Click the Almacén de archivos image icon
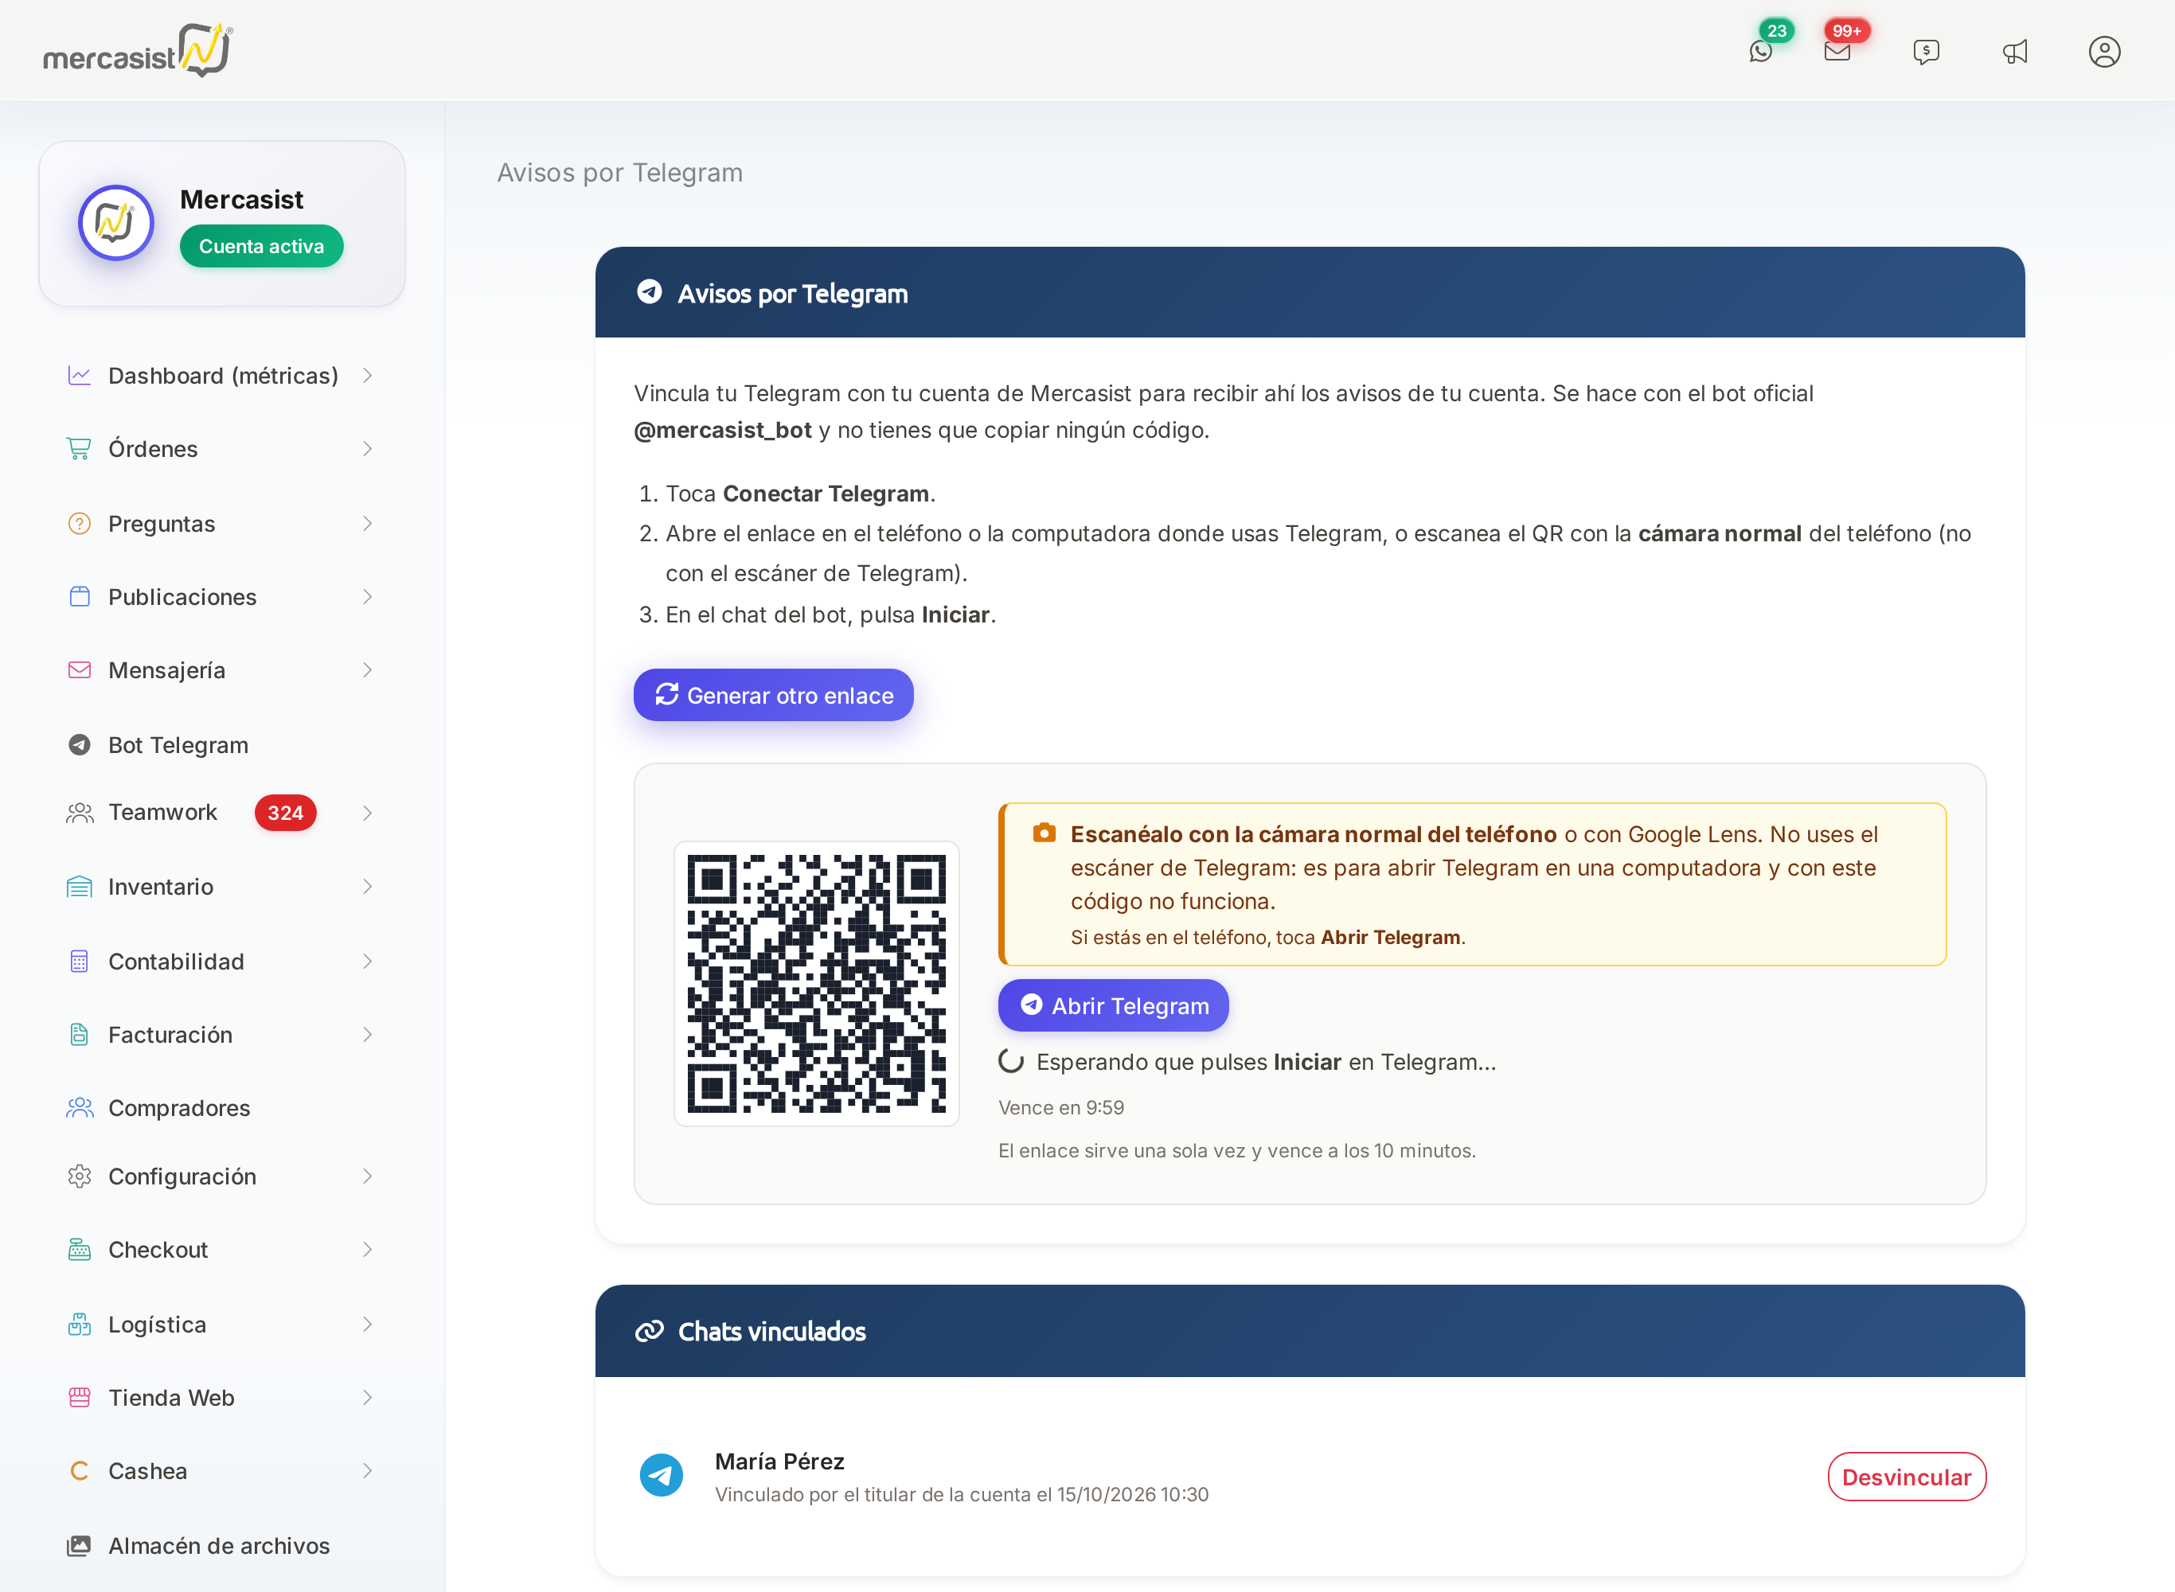Viewport: 2175px width, 1592px height. [79, 1546]
